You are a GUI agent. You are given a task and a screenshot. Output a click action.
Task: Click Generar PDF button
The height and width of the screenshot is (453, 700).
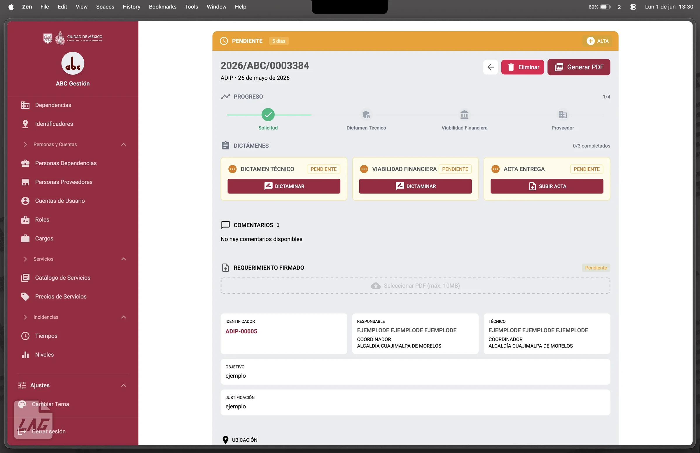tap(579, 67)
